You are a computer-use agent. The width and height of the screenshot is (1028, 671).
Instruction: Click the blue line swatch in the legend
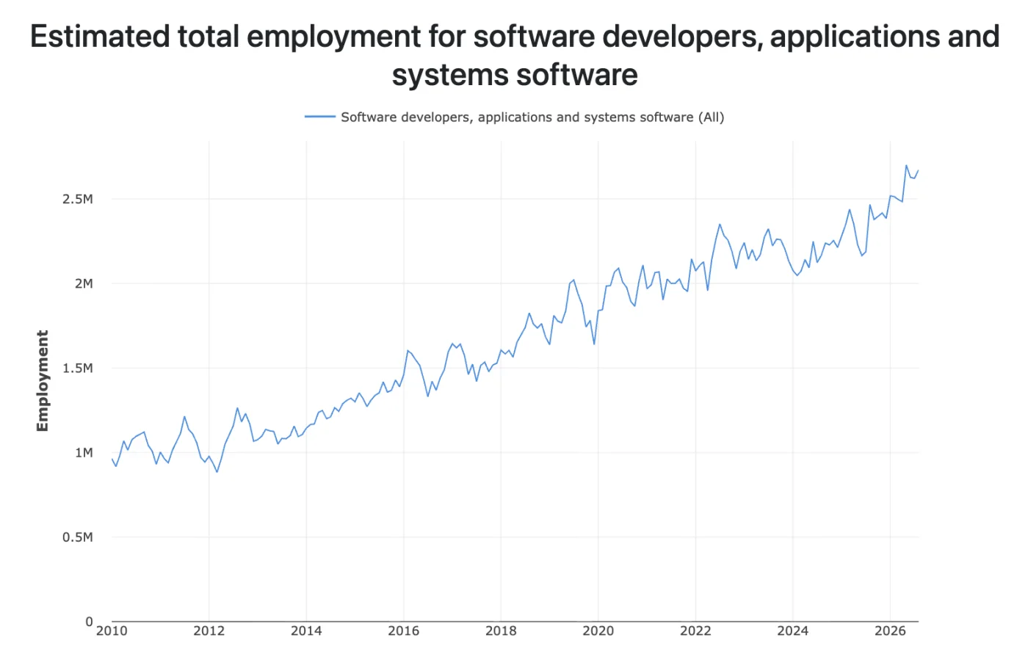[320, 117]
